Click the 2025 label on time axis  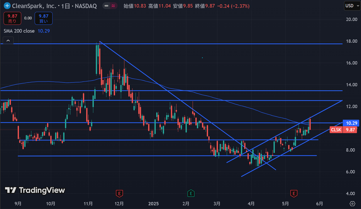click(153, 204)
